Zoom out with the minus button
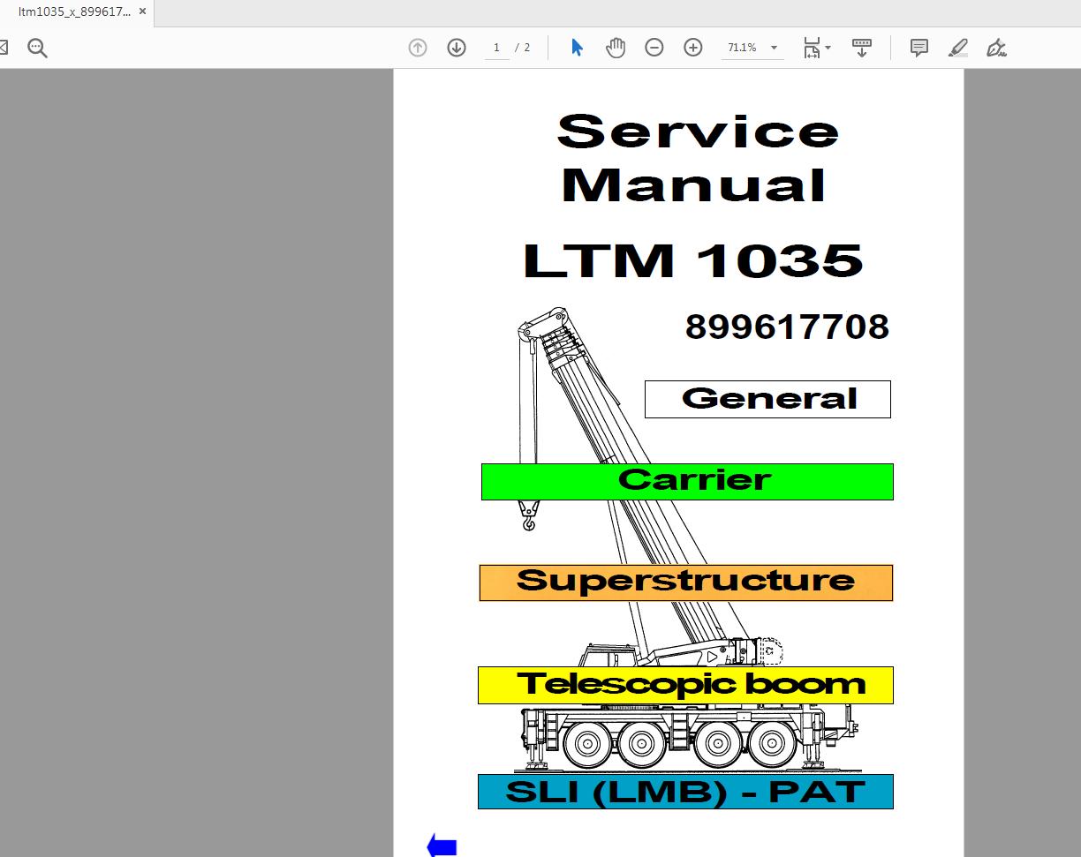Screen dimensions: 1081x857 pyautogui.click(x=654, y=48)
